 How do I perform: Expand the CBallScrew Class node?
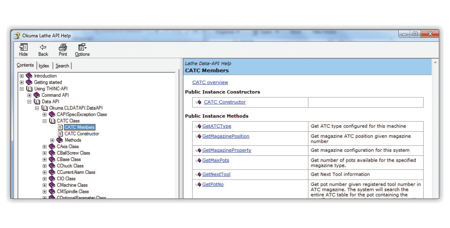click(45, 153)
